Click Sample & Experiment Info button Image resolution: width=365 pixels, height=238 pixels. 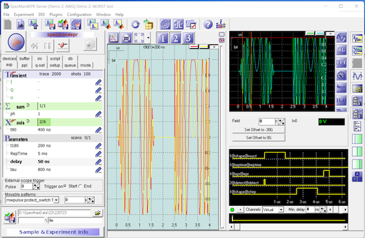click(54, 232)
